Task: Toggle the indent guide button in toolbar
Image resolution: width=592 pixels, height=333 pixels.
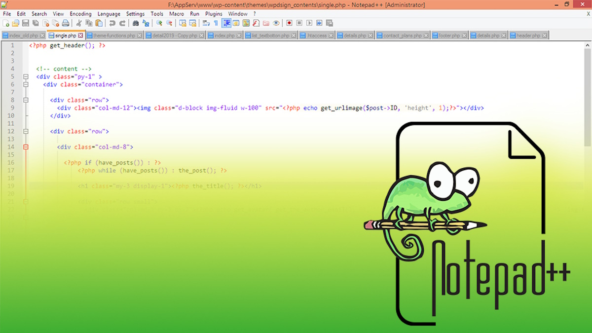Action: (x=226, y=23)
